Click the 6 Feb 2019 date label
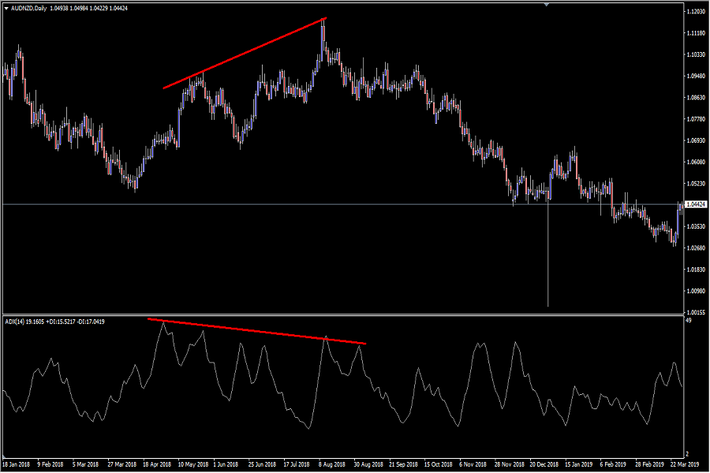 [x=613, y=464]
